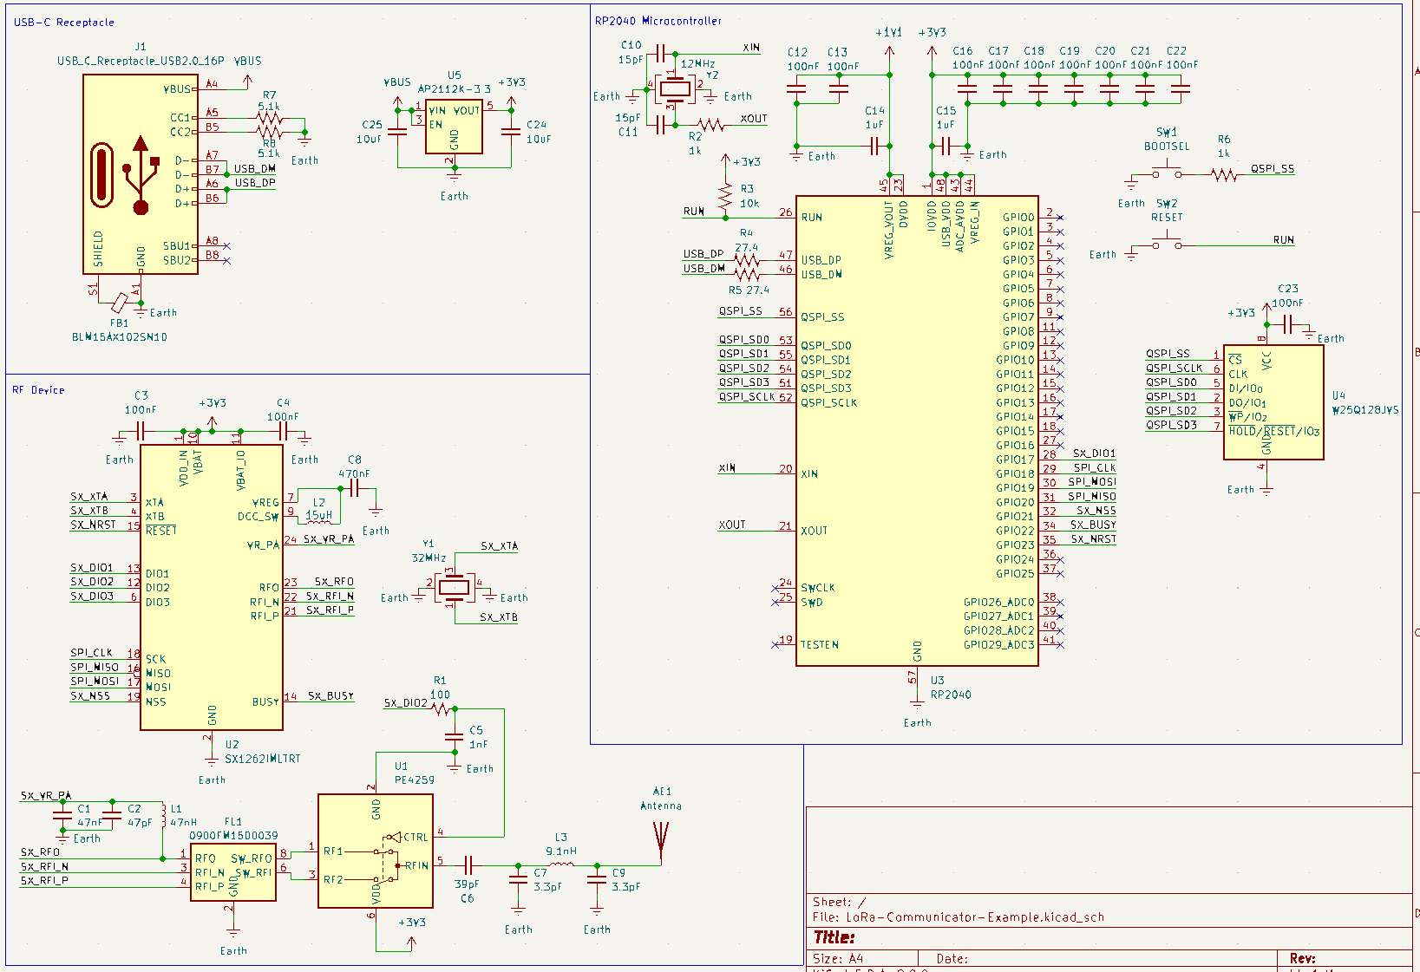Select the ferrite bead FB1 symbol
This screenshot has height=972, width=1420.
[119, 303]
